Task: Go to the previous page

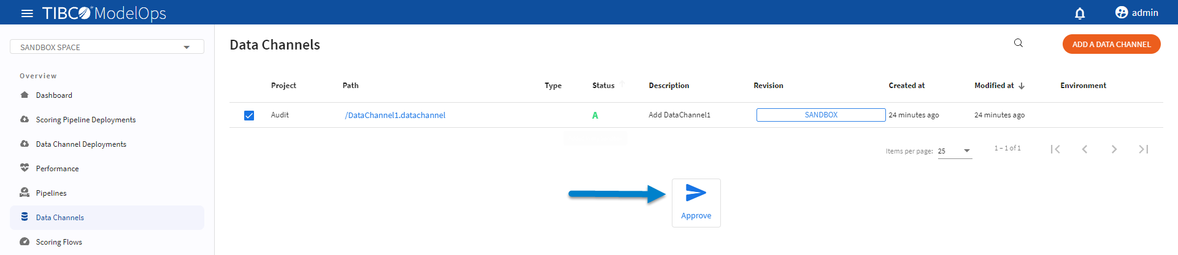Action: coord(1085,149)
